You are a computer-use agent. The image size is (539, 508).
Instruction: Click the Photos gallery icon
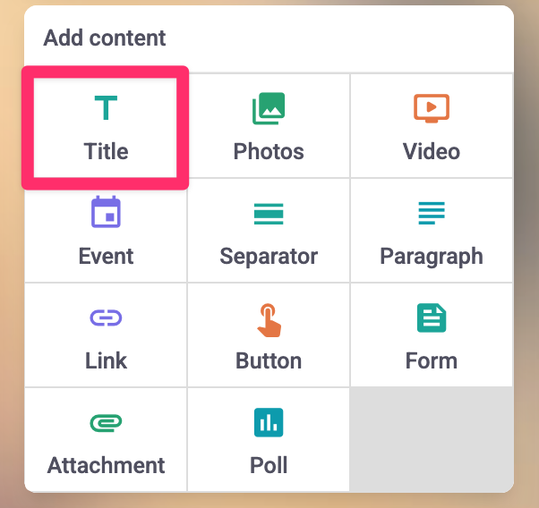click(x=269, y=108)
